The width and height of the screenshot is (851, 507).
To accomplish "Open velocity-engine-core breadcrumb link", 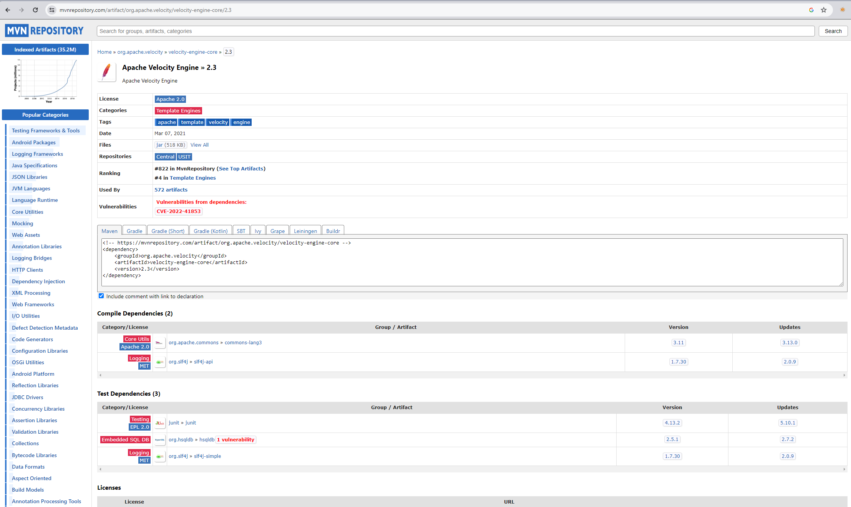I will [193, 52].
